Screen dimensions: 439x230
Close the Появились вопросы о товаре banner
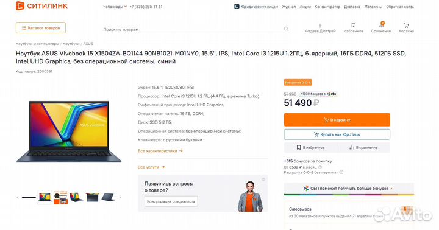(x=263, y=179)
